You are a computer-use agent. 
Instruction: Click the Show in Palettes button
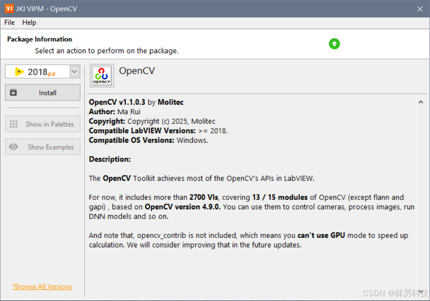43,124
